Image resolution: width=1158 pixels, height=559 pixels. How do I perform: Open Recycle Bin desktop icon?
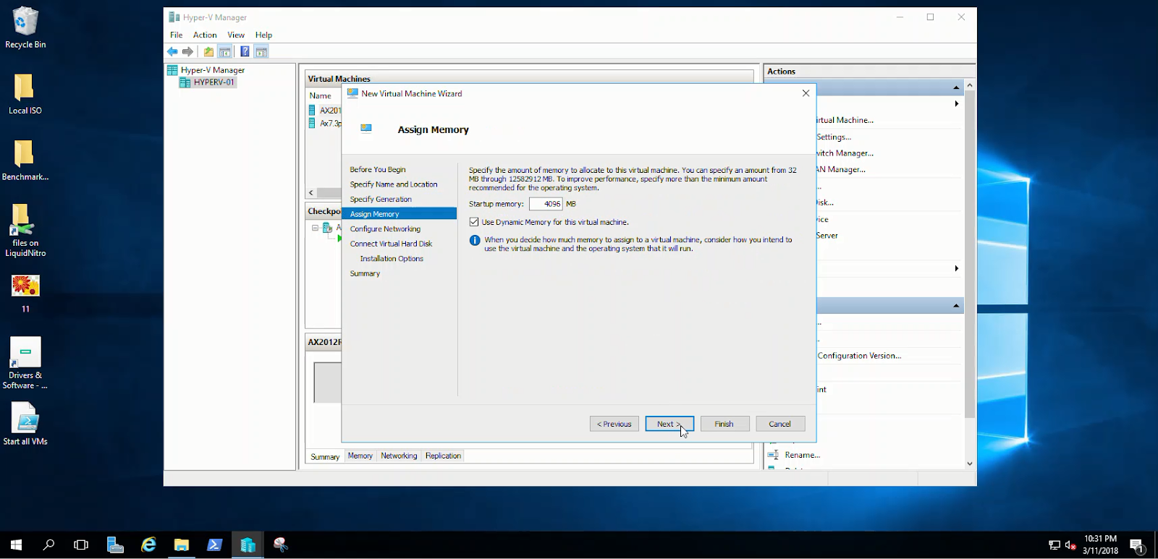(x=25, y=28)
